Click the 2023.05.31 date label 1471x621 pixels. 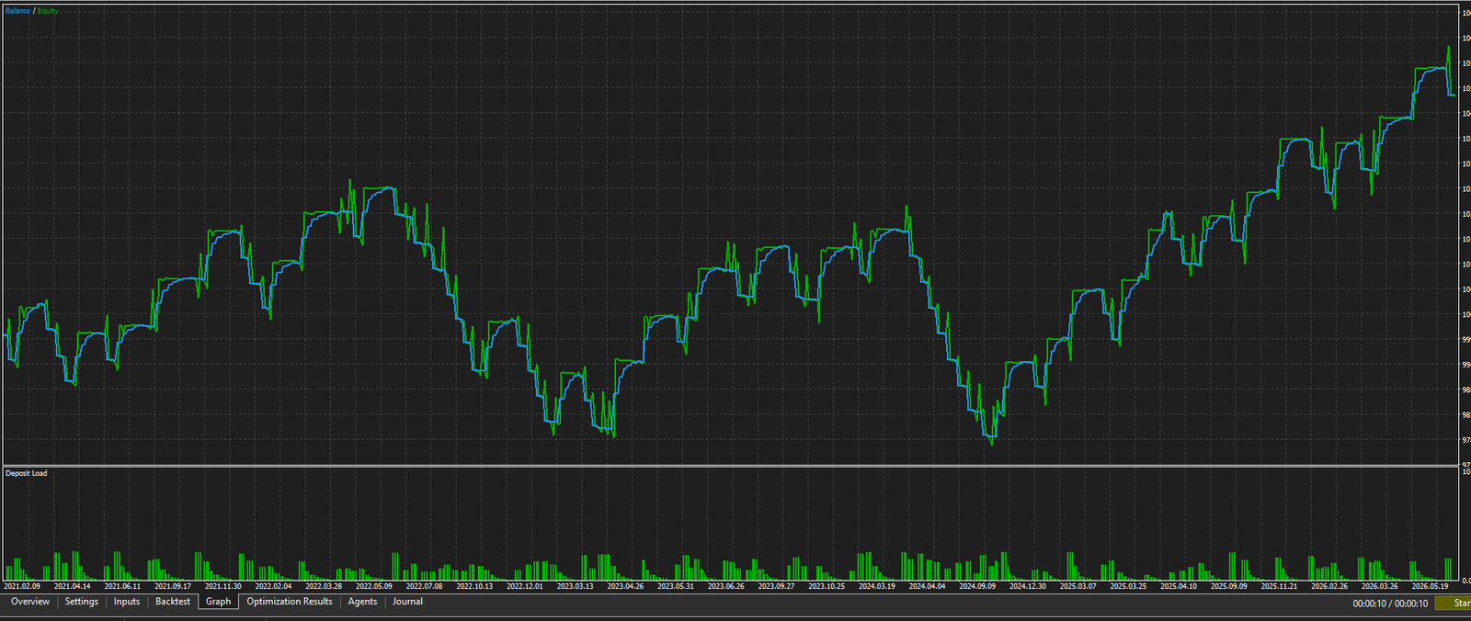[x=676, y=586]
